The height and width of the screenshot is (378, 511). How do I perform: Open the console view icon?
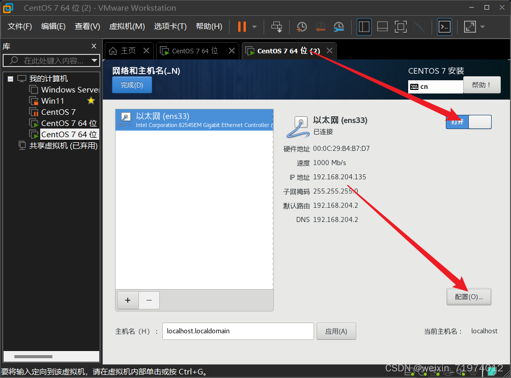pyautogui.click(x=444, y=27)
